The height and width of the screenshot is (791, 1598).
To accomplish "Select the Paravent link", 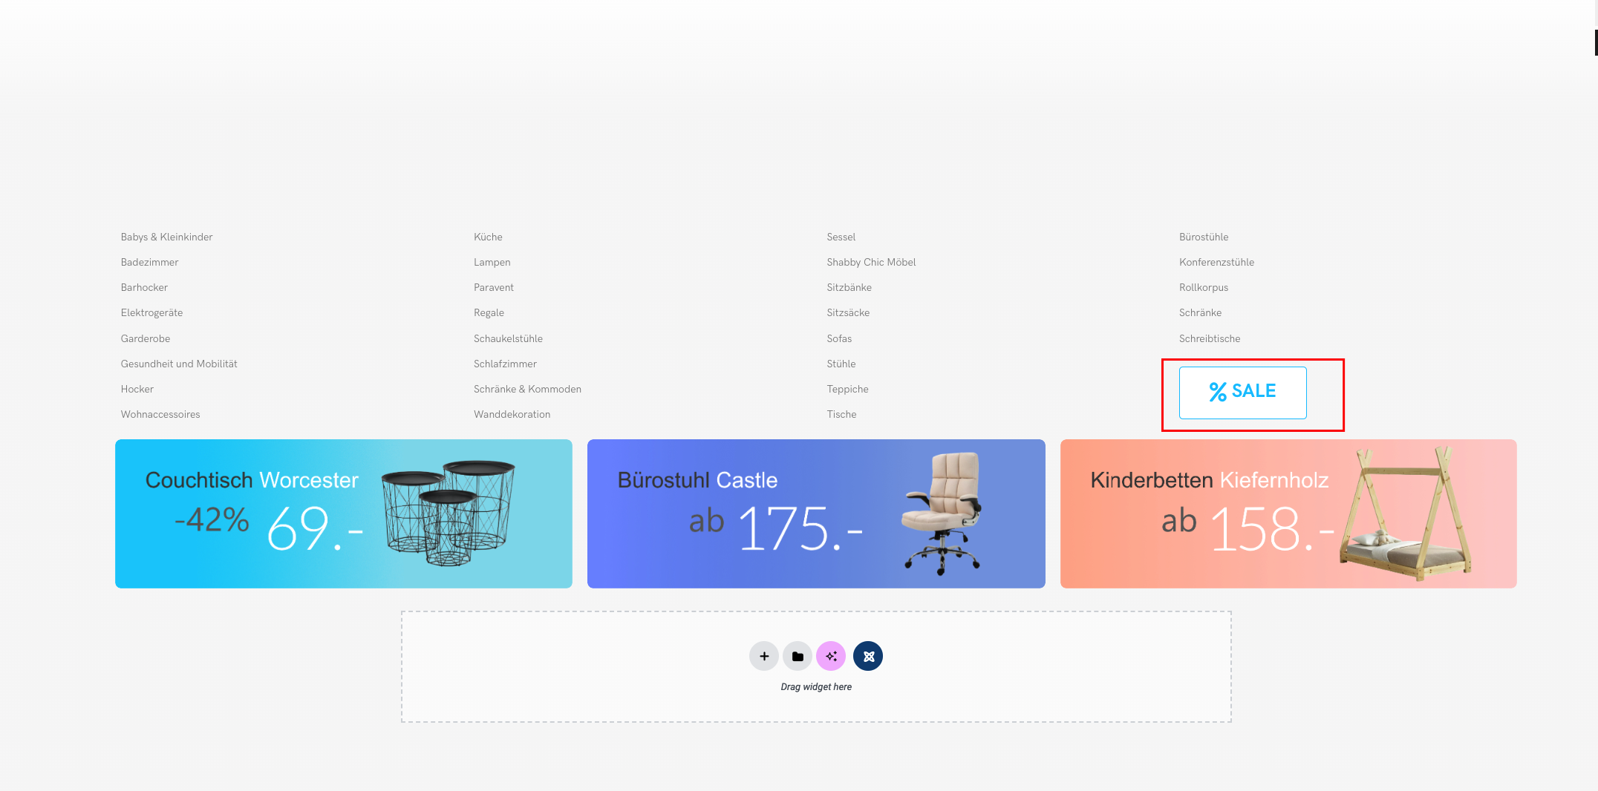I will [x=494, y=287].
